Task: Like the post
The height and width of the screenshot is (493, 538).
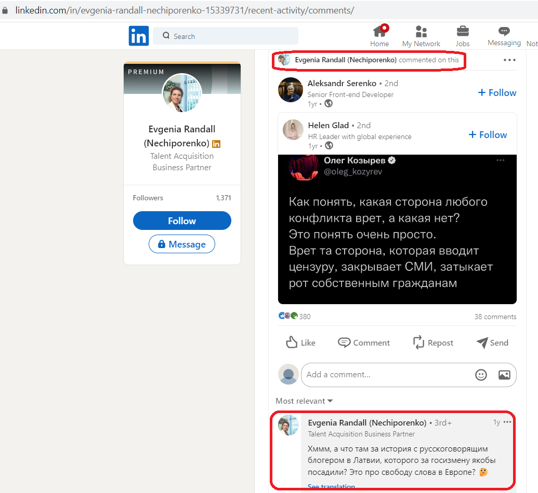Action: pyautogui.click(x=300, y=343)
